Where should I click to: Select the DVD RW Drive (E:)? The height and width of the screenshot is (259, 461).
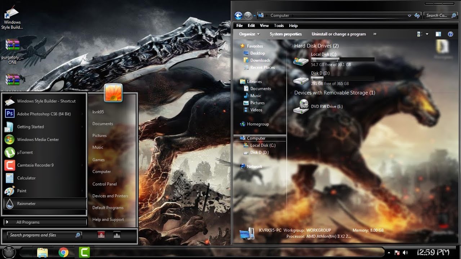click(318, 106)
